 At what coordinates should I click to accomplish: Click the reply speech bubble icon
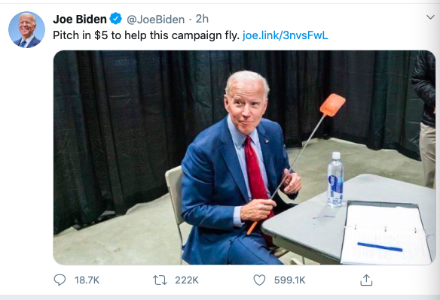tap(60, 280)
